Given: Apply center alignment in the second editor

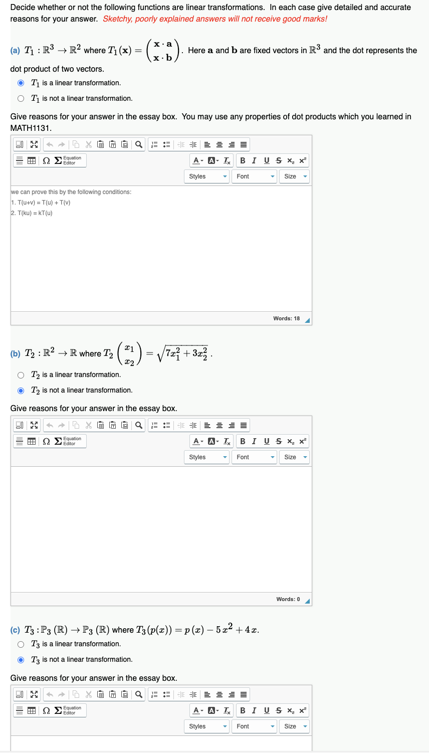Looking at the screenshot, I should pyautogui.click(x=219, y=425).
